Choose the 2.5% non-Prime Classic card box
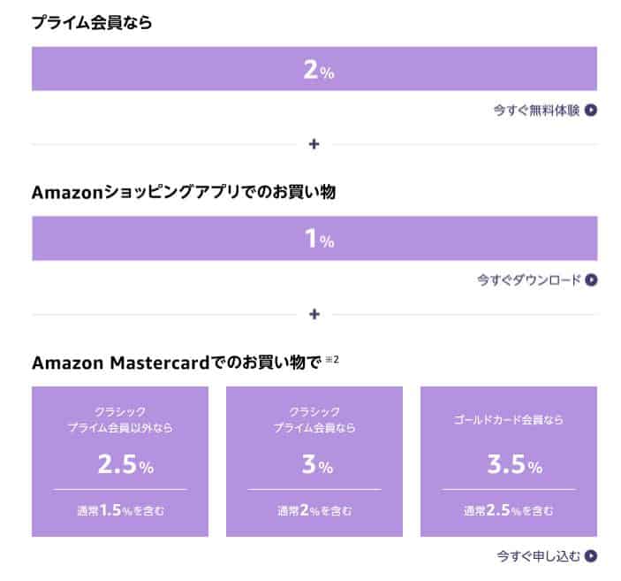 point(120,462)
